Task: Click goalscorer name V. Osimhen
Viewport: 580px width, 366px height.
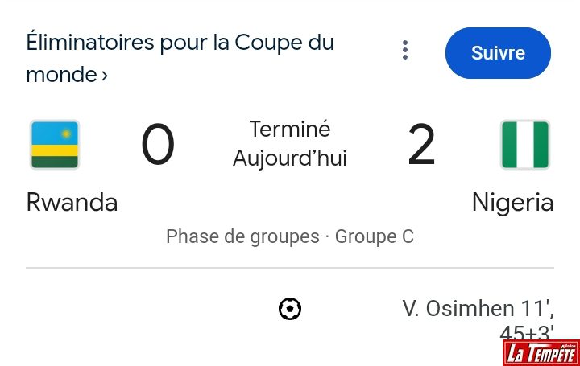Action: click(x=458, y=309)
